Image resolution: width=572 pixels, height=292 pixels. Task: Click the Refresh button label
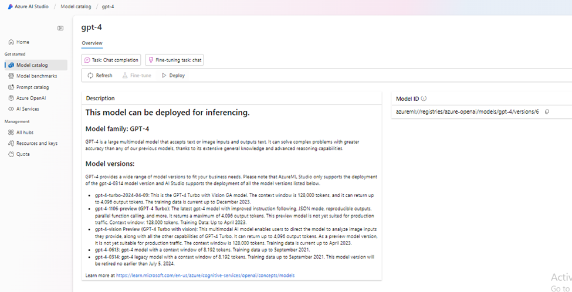[x=104, y=76]
